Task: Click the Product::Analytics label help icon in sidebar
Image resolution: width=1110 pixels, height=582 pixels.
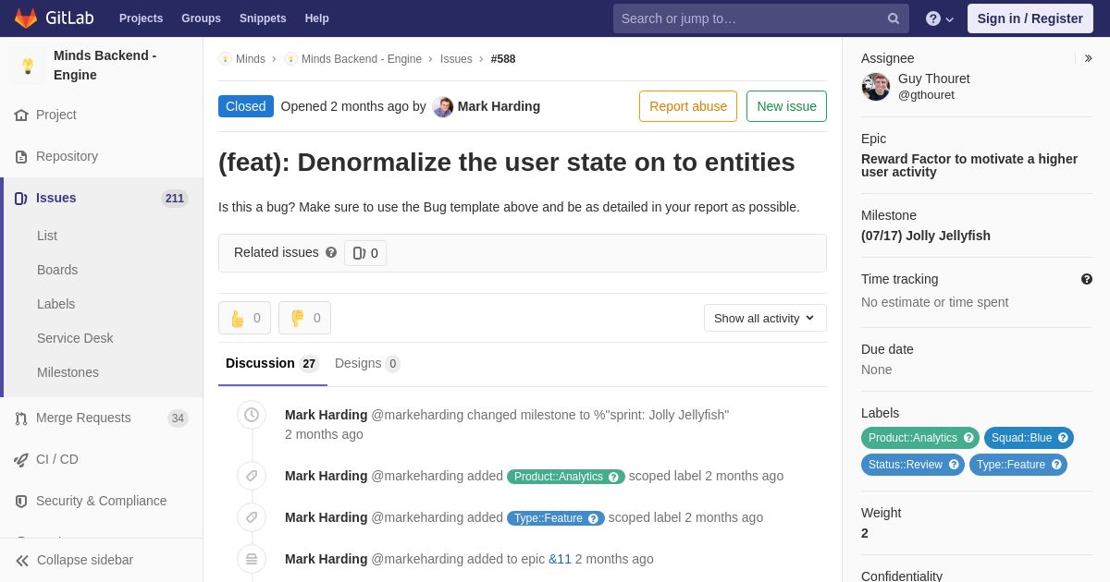Action: tap(968, 438)
